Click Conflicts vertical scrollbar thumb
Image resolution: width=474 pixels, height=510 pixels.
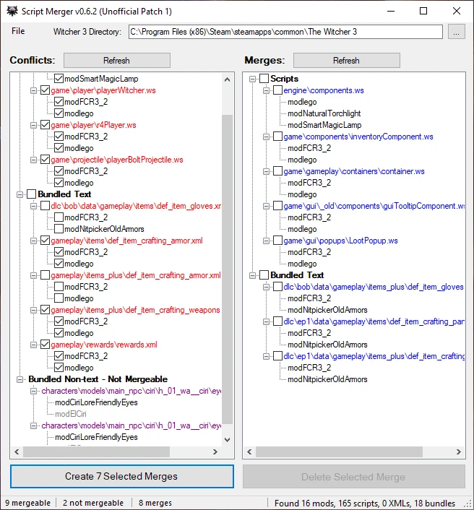click(228, 269)
